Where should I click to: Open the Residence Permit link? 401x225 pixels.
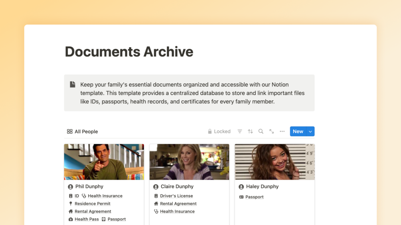93,203
